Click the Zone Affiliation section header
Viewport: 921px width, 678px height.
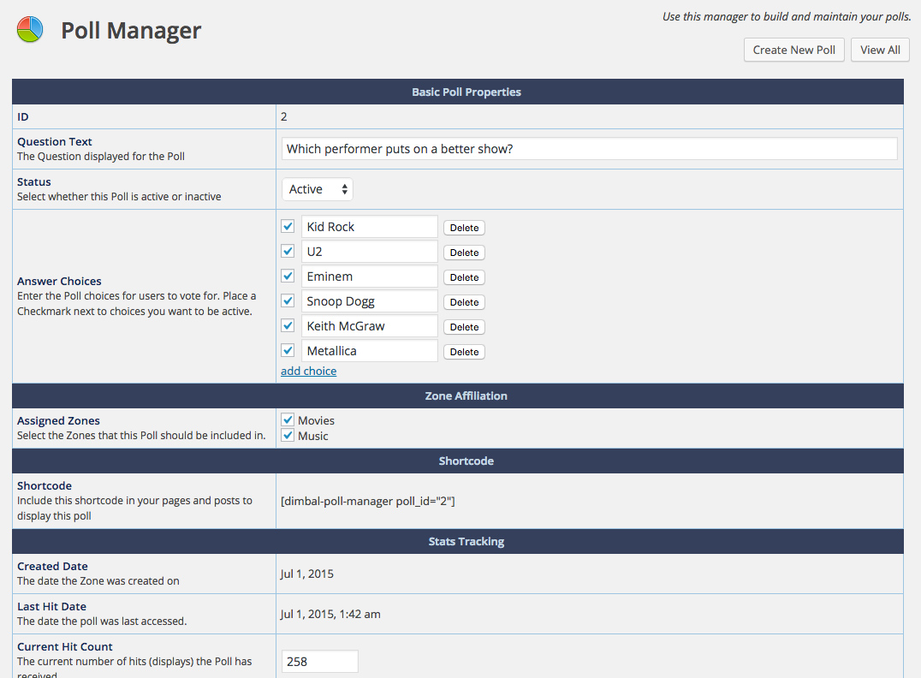tap(466, 396)
